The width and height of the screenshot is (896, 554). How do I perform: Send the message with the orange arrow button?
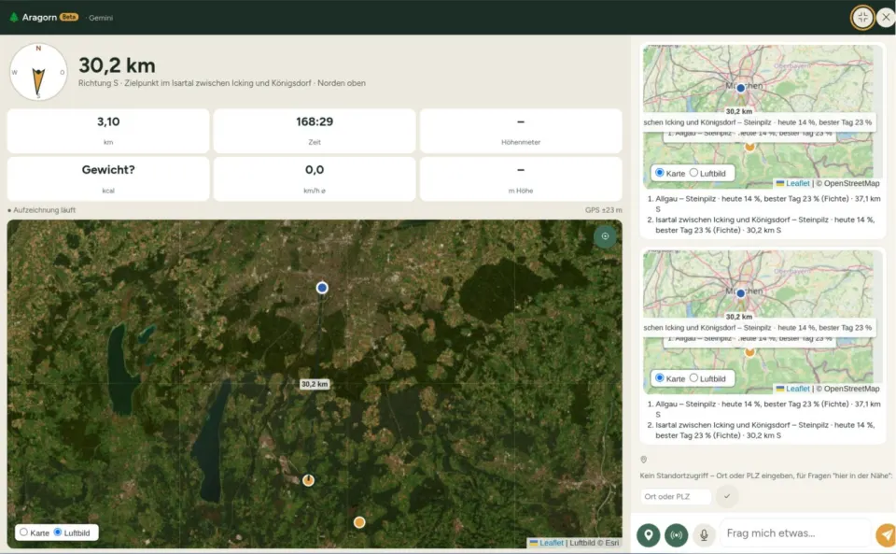[x=886, y=535]
